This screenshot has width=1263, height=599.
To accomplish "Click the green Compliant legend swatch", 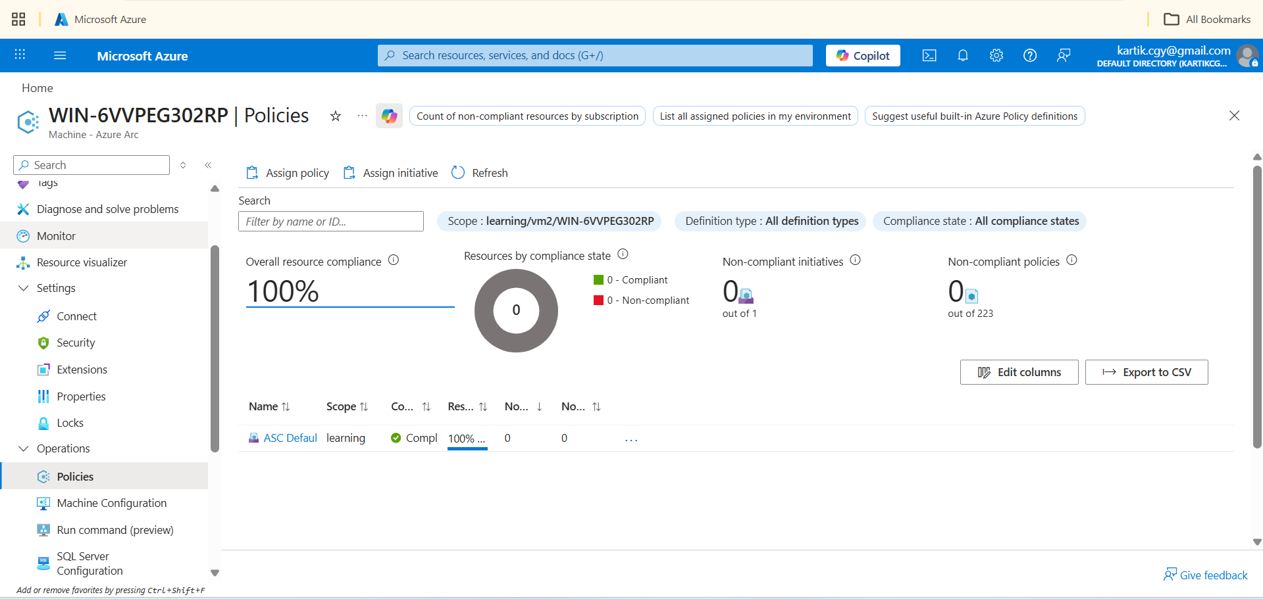I will click(x=598, y=279).
